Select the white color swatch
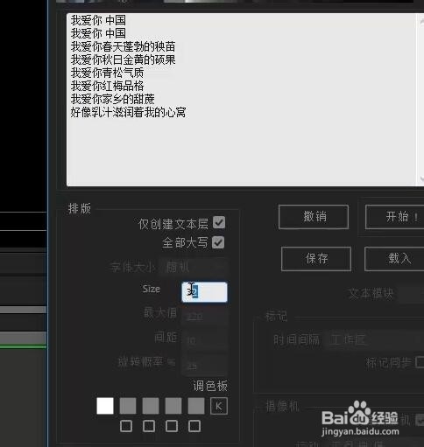This screenshot has width=424, height=447. click(x=105, y=406)
